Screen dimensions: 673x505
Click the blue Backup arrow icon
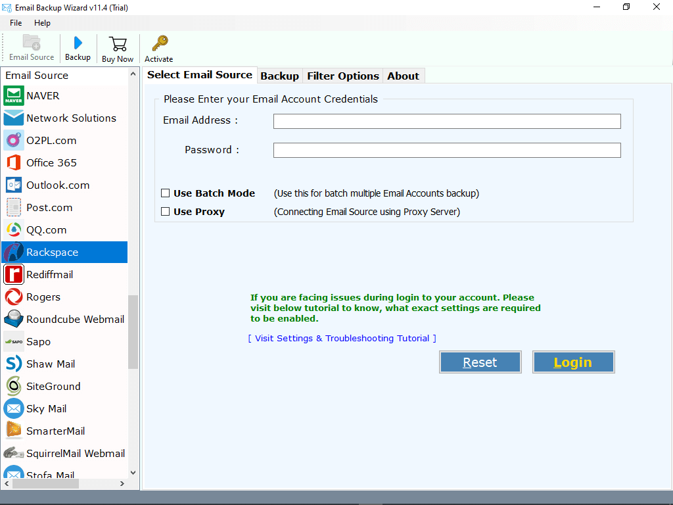78,43
